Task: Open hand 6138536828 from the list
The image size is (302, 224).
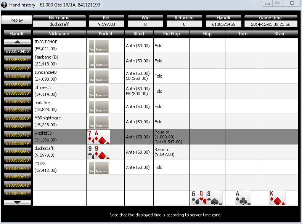Action: point(17,102)
